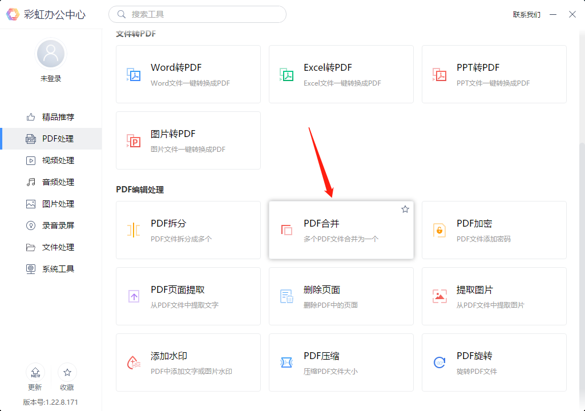
Task: Click the Excel转PDF card icon
Action: click(x=287, y=75)
